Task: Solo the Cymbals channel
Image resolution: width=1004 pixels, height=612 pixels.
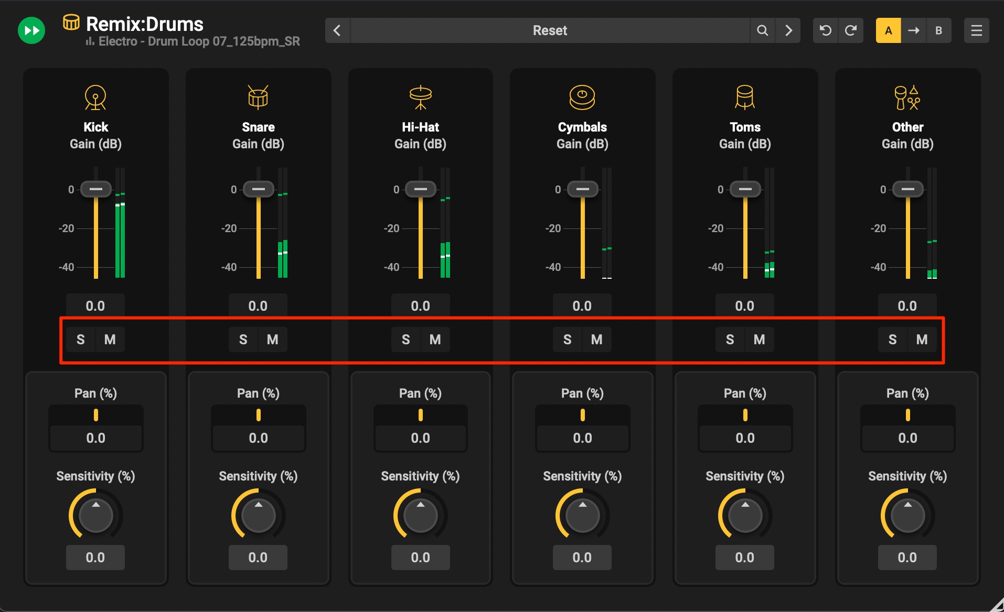Action: tap(568, 340)
